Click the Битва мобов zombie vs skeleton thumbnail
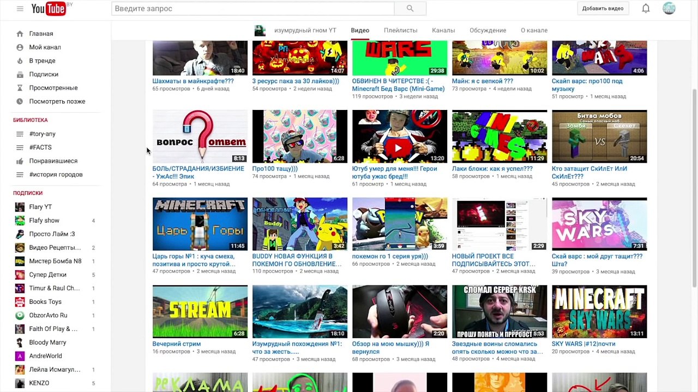Image resolution: width=698 pixels, height=392 pixels. tap(599, 136)
